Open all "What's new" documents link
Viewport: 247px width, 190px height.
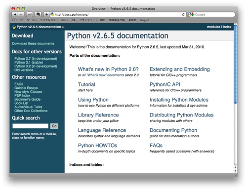point(103,75)
